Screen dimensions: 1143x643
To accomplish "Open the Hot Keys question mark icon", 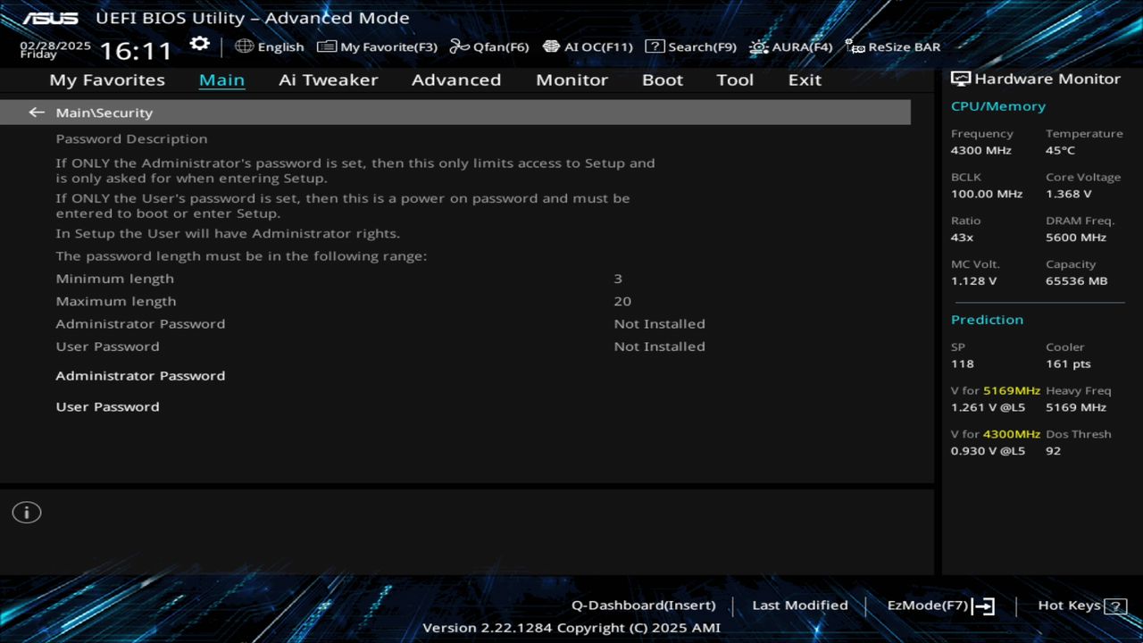I will [x=1115, y=606].
